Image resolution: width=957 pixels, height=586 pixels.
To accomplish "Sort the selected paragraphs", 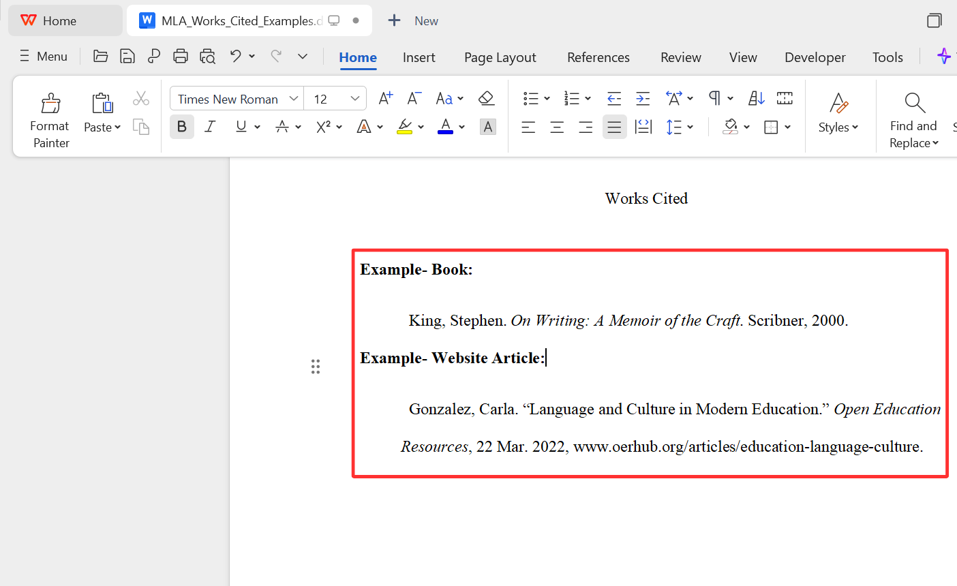I will coord(756,98).
